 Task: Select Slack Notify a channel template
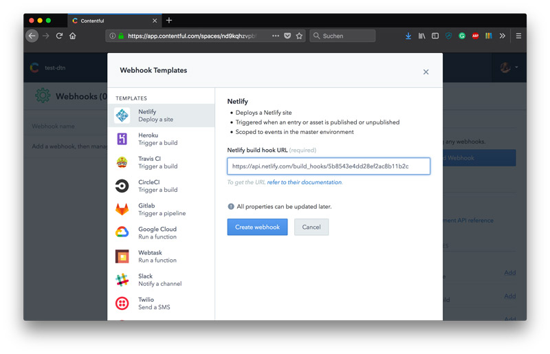pos(160,280)
